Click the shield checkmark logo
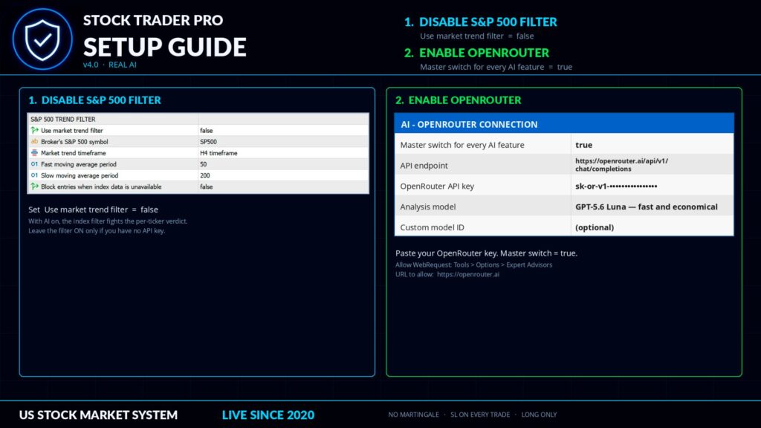Viewport: 761px width, 428px height. click(42, 39)
